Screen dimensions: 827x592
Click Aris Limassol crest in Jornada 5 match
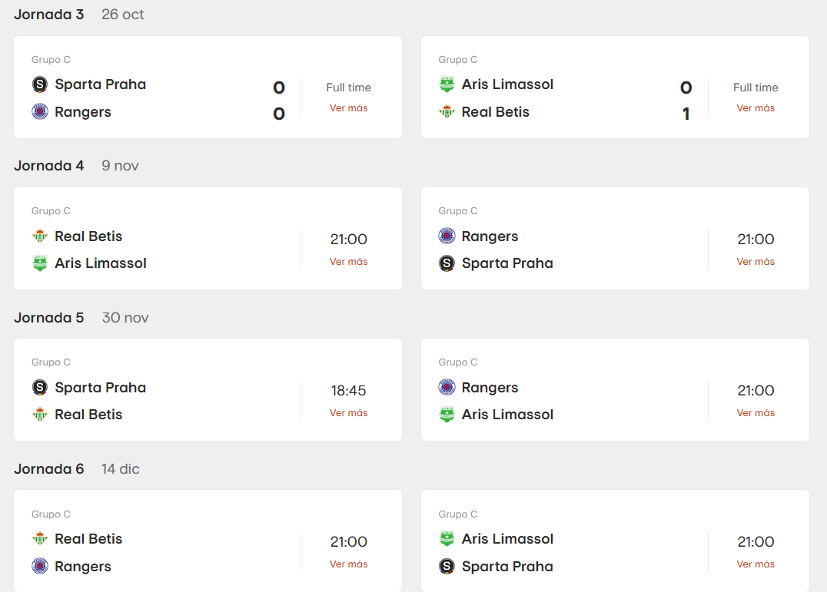(x=447, y=415)
